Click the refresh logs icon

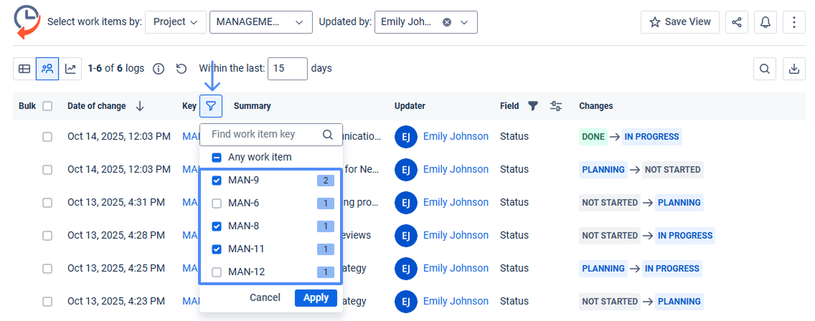182,69
